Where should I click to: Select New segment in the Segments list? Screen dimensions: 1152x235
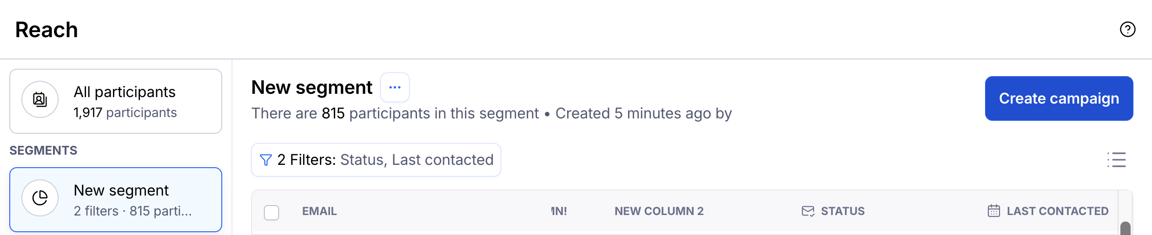[116, 200]
